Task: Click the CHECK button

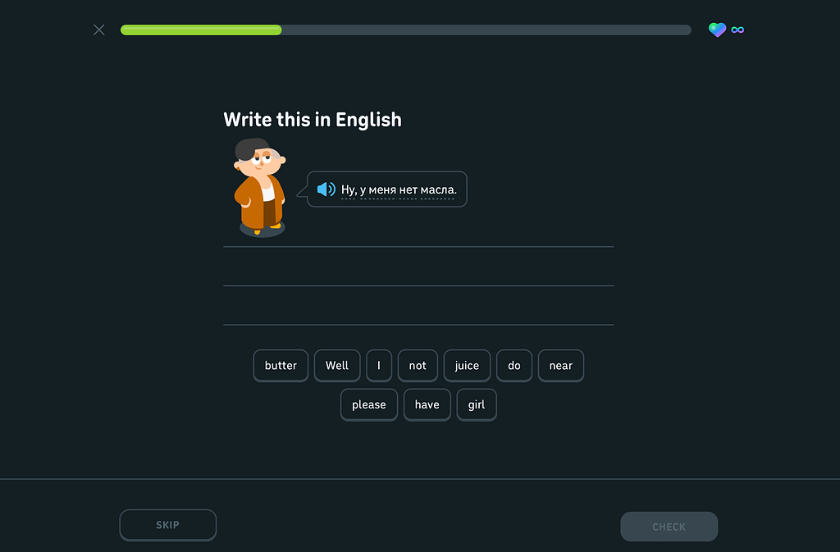Action: [x=669, y=527]
